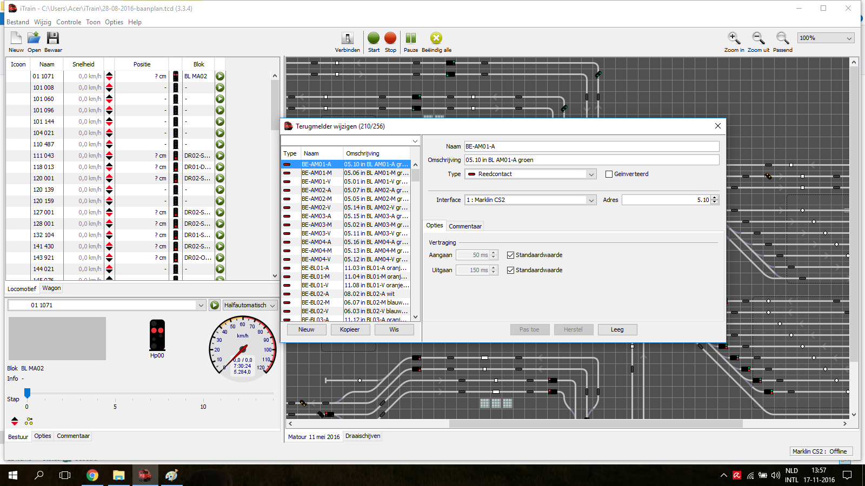Click the Omschrijving input field
The image size is (865, 486).
point(591,160)
